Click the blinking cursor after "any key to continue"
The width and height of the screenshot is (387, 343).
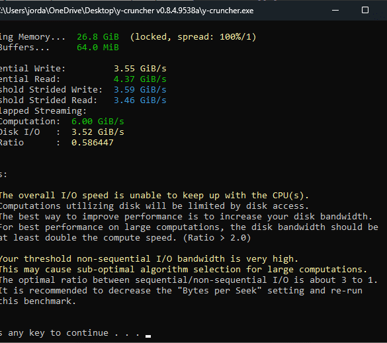(x=148, y=336)
